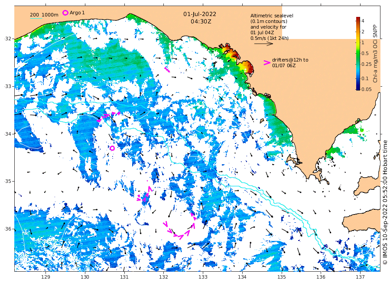The width and height of the screenshot is (390, 286).
Task: Click the '200 1000m' bathymetry label
Action: pos(44,15)
